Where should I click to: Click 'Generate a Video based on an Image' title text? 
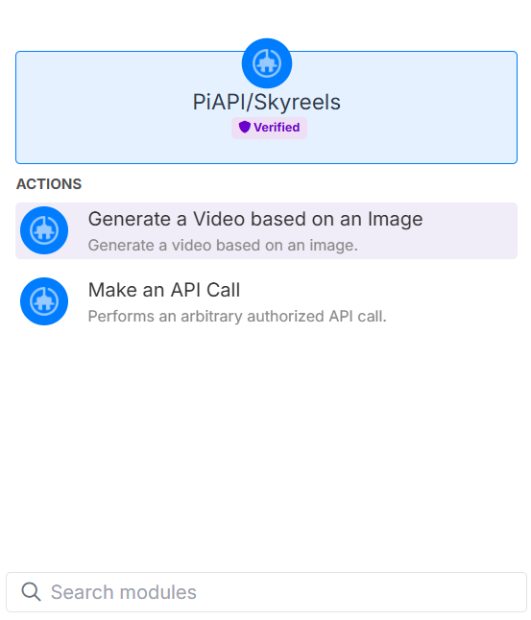255,220
